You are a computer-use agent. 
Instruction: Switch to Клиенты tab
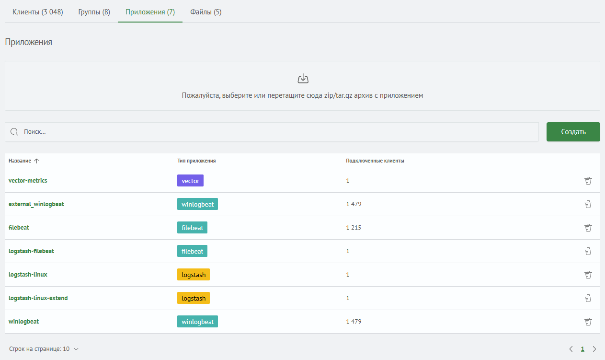pyautogui.click(x=38, y=12)
